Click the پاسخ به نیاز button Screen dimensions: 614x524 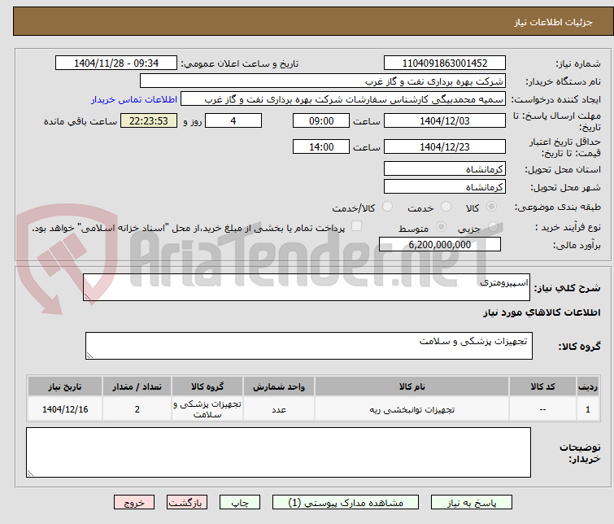tap(472, 503)
